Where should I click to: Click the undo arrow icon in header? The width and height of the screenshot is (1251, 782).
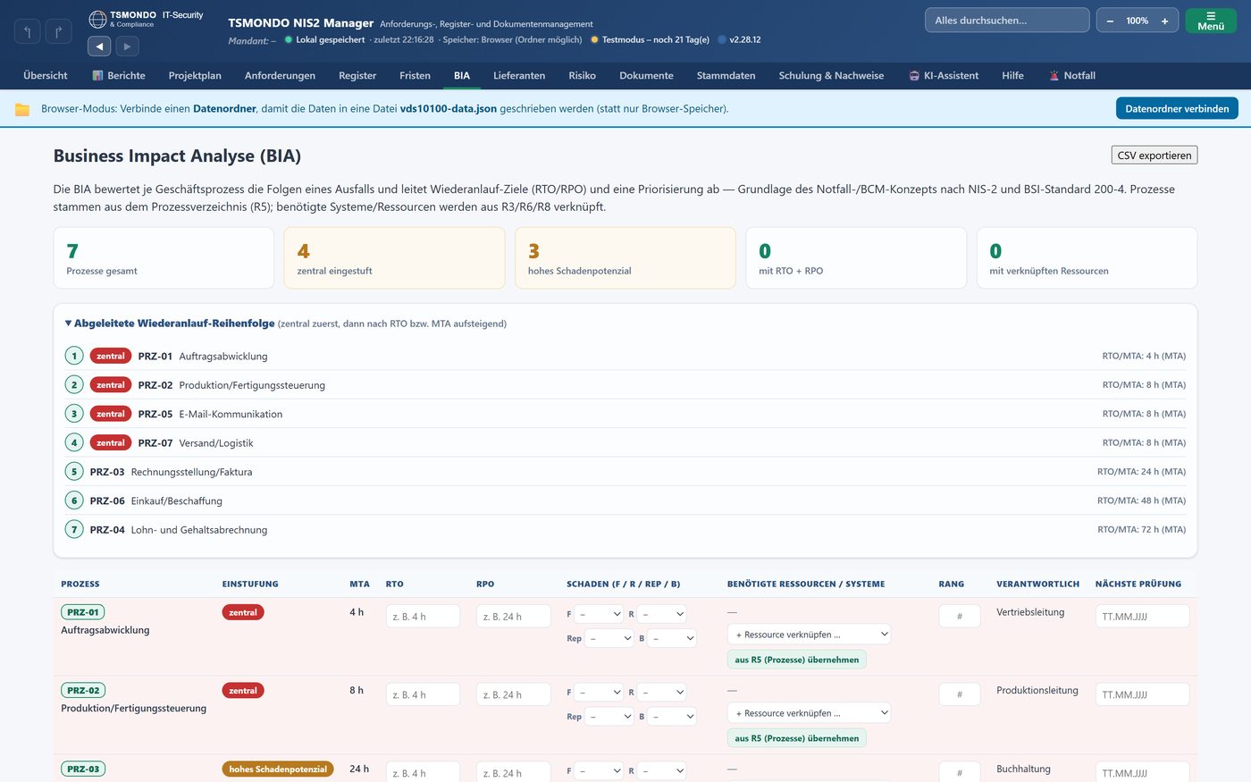click(x=27, y=32)
